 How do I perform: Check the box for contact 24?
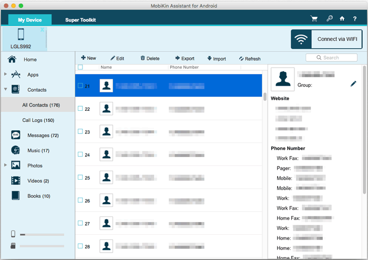pos(80,154)
